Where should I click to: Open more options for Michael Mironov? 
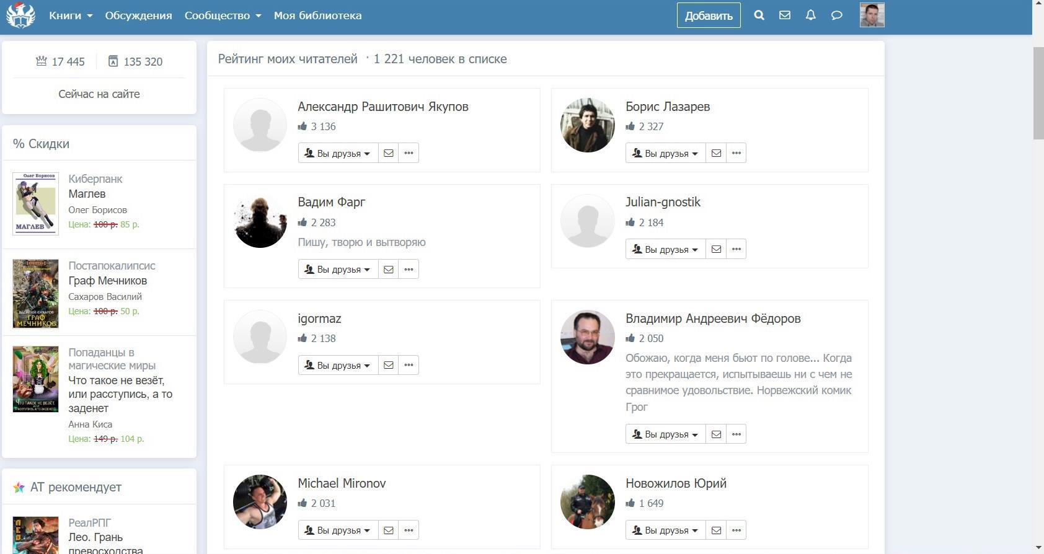tap(409, 530)
